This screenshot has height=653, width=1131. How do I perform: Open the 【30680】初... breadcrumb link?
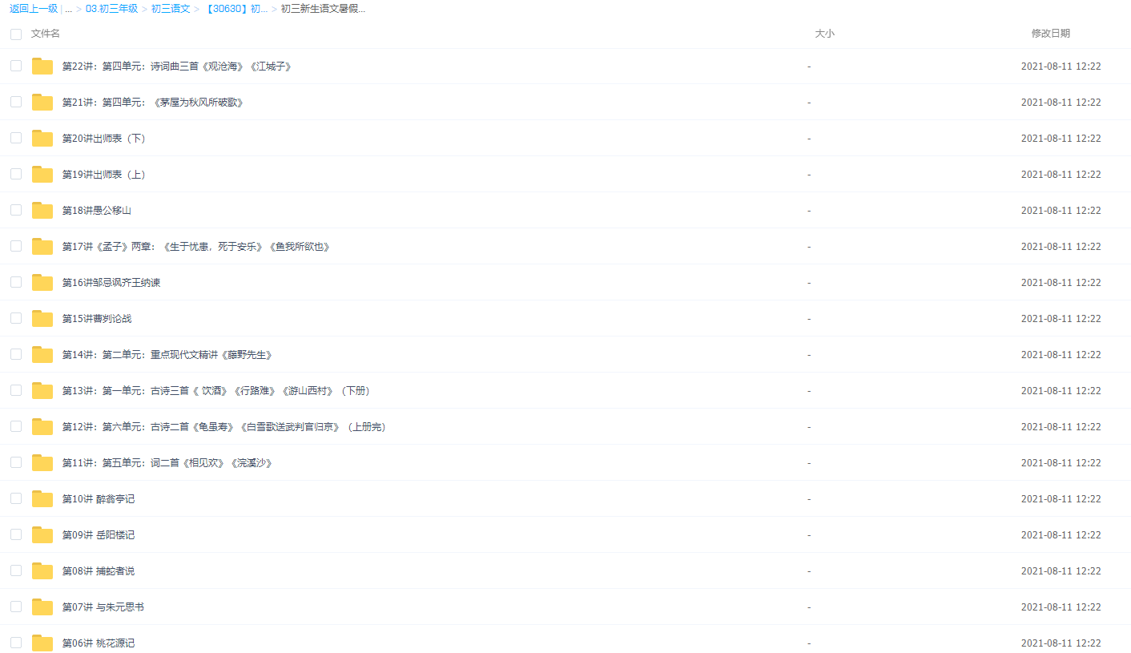pos(236,9)
